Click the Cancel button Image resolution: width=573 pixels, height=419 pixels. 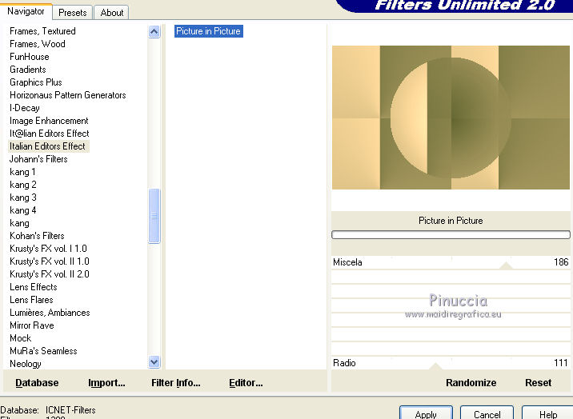[x=487, y=413]
